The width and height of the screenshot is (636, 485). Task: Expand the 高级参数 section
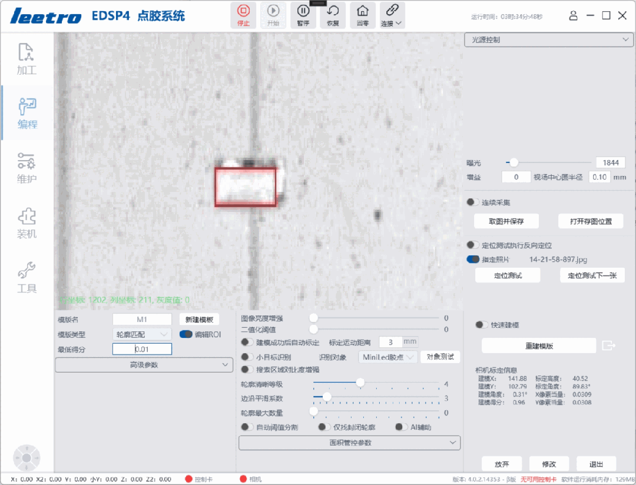tap(144, 365)
